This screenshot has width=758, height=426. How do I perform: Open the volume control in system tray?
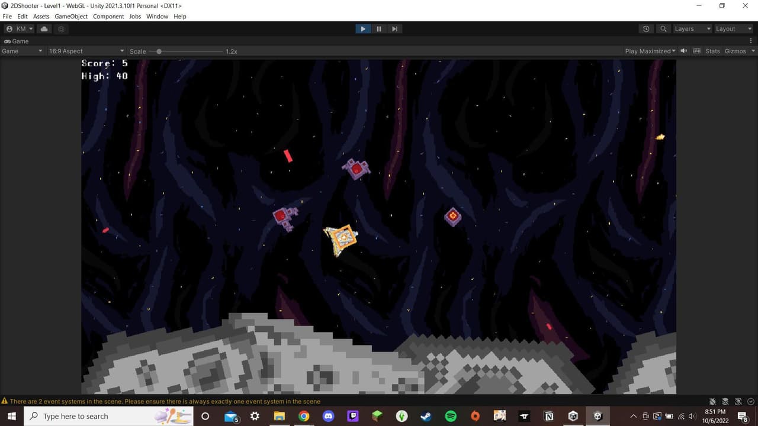click(692, 416)
